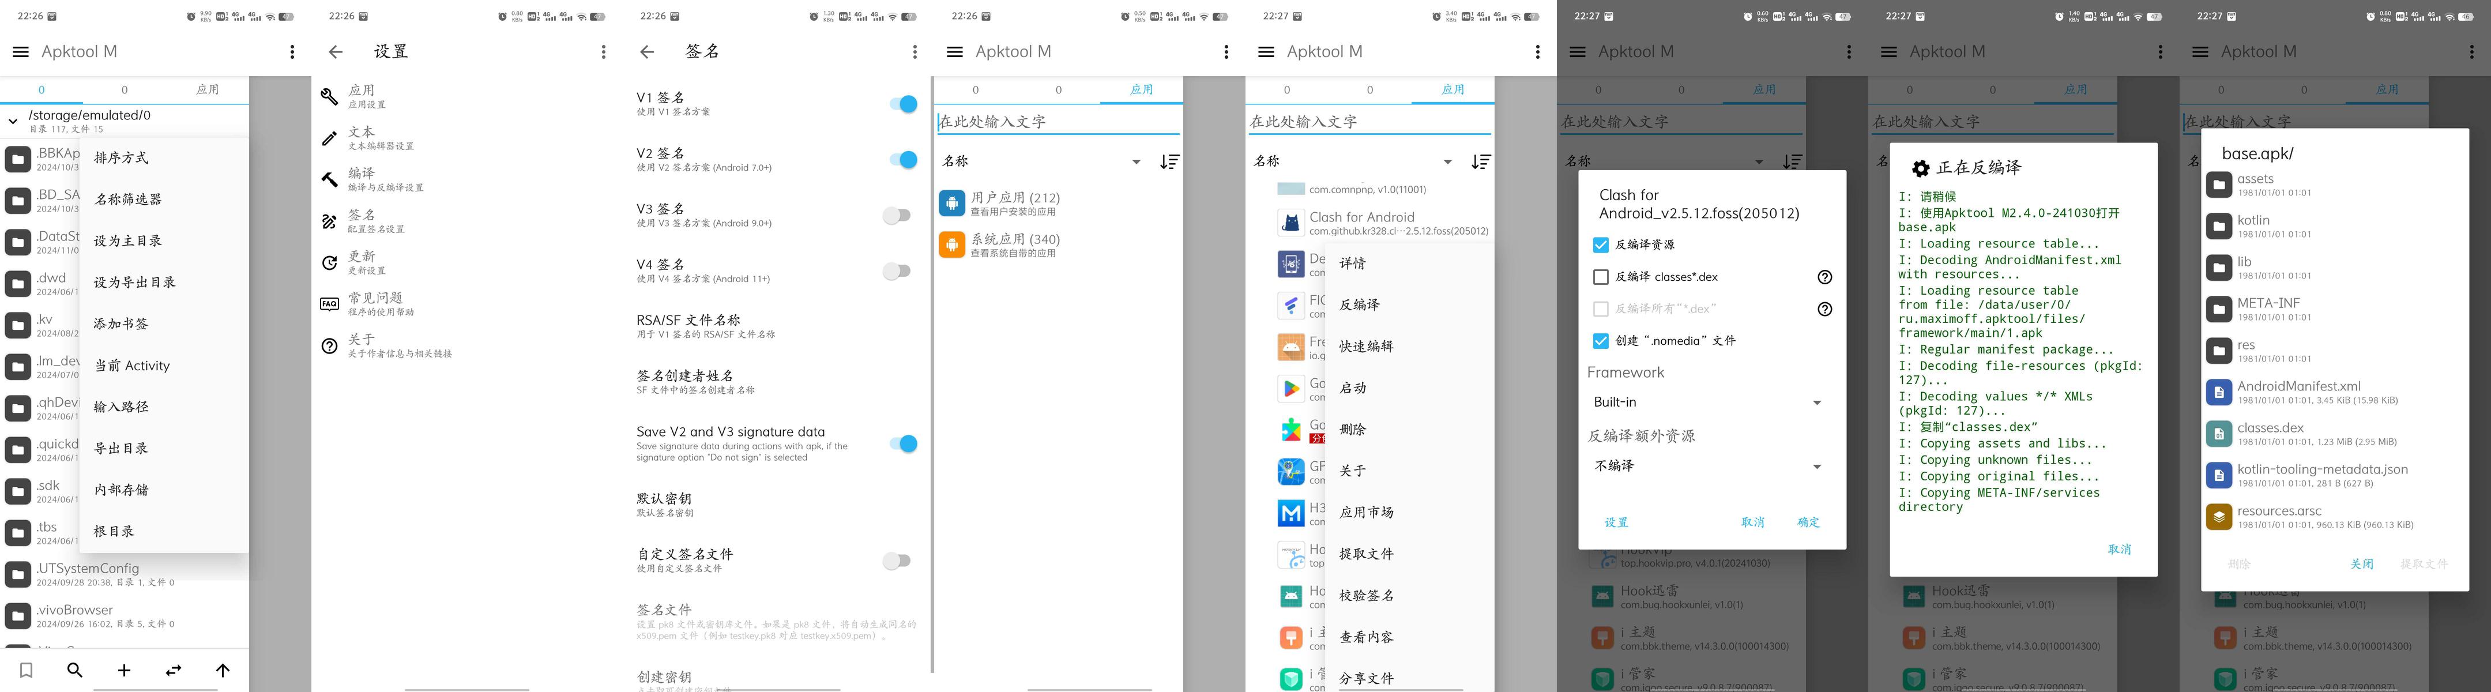Open the .vivoBrowser folder
Image resolution: width=2491 pixels, height=692 pixels.
pos(124,616)
